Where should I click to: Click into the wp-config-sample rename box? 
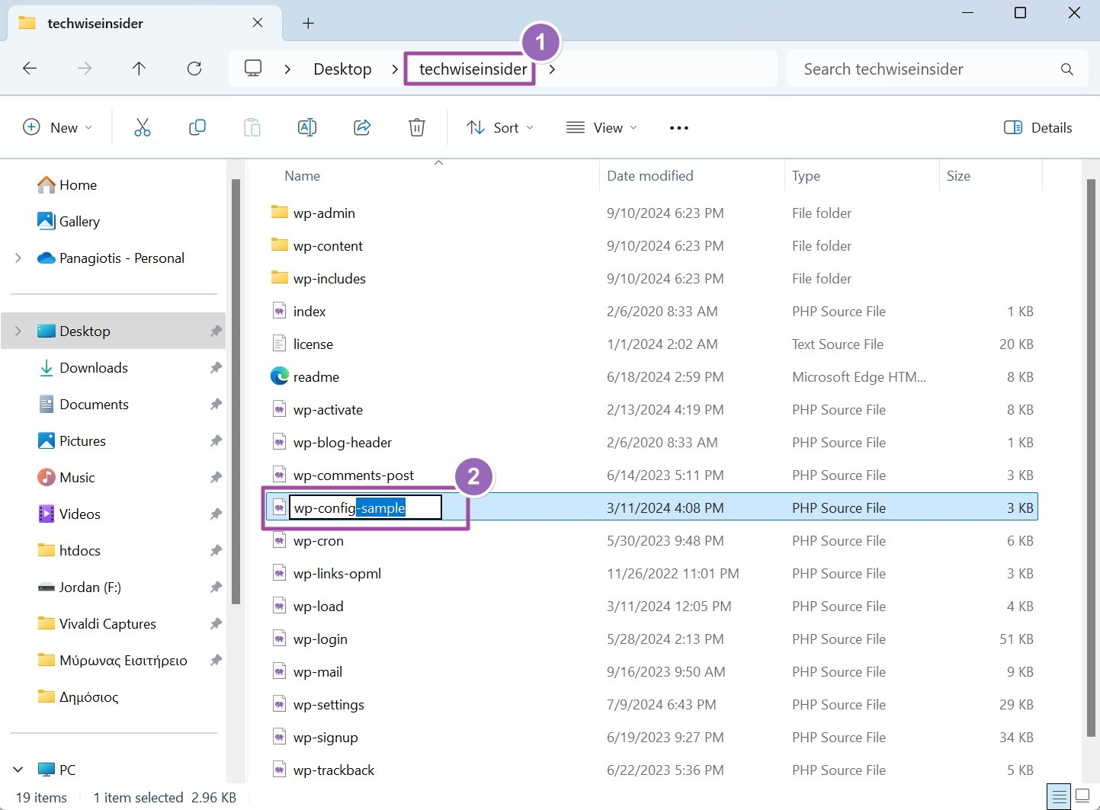[365, 507]
